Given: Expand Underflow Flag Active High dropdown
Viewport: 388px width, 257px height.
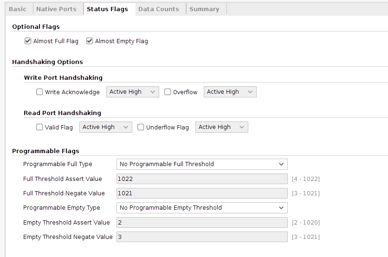Looking at the screenshot, I should point(221,127).
